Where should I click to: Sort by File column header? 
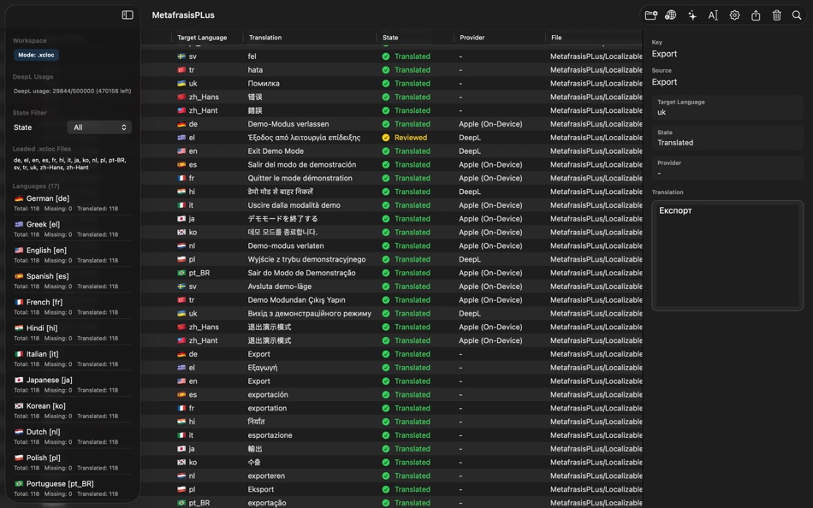(556, 38)
